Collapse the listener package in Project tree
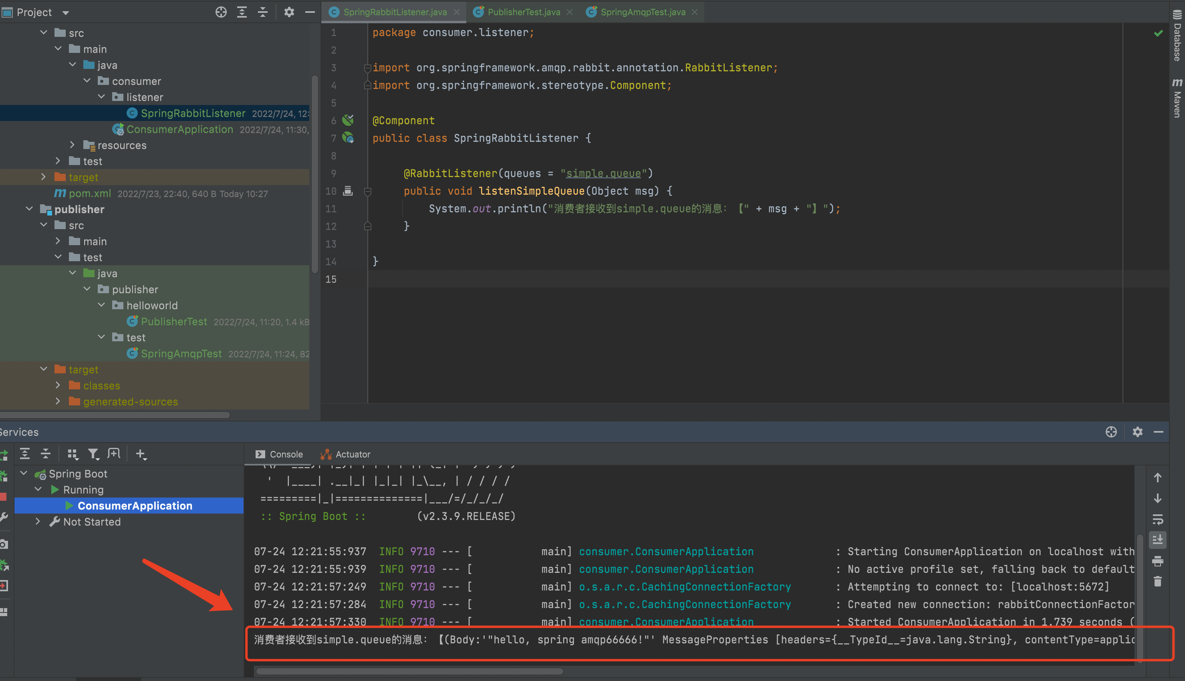 click(x=102, y=97)
